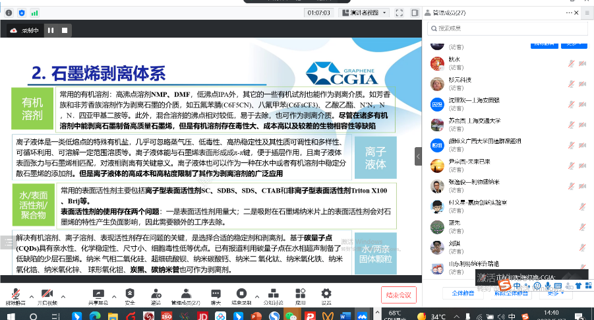
Task: Open JD app from taskbar
Action: click(x=202, y=316)
